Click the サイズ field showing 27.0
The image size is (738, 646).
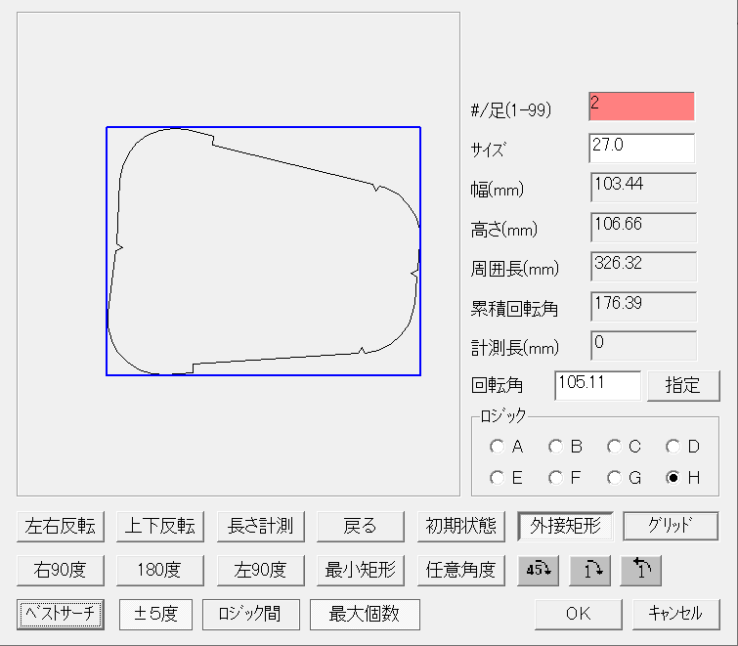641,148
